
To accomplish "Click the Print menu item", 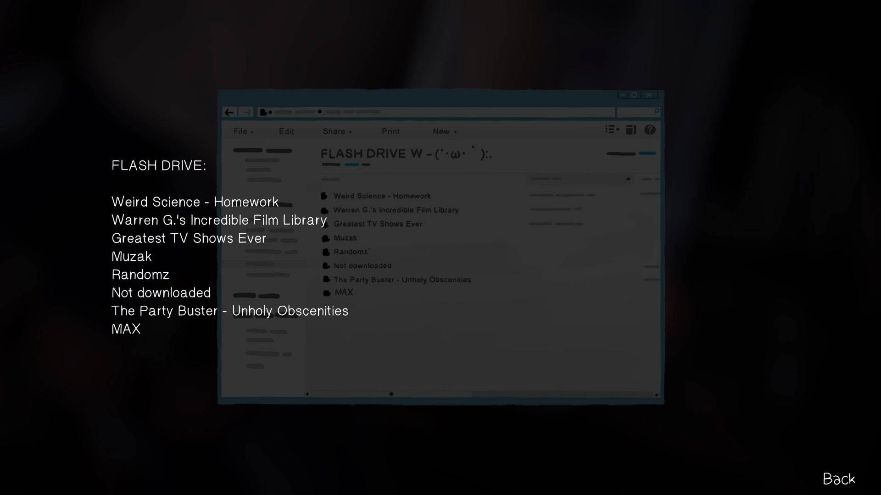I will [390, 132].
